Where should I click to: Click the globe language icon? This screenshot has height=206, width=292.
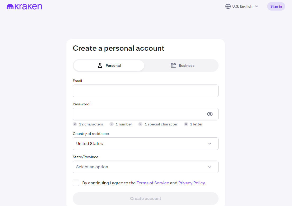point(228,6)
